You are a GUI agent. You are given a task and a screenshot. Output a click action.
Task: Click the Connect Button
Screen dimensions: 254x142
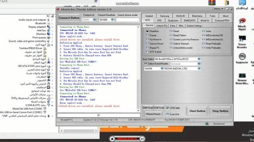pos(69,18)
